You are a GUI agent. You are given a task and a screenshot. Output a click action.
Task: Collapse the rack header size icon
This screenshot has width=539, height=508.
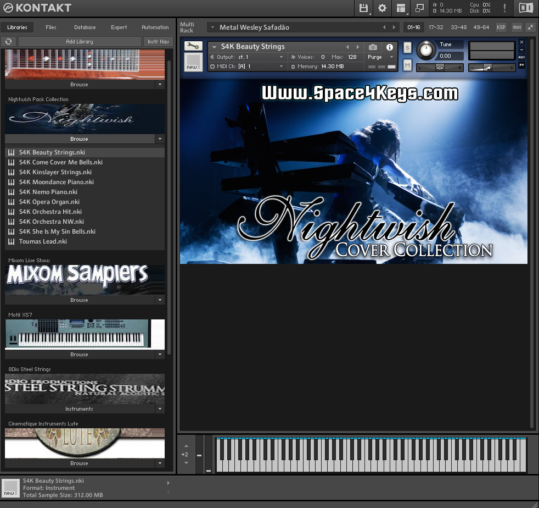(x=531, y=27)
